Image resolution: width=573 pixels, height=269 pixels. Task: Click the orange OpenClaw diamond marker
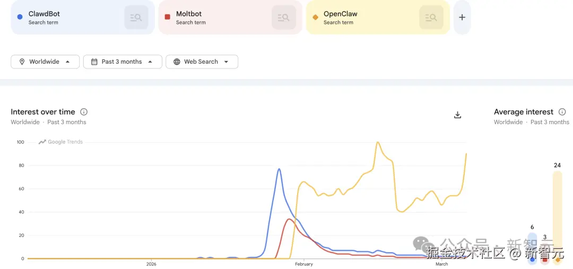315,17
